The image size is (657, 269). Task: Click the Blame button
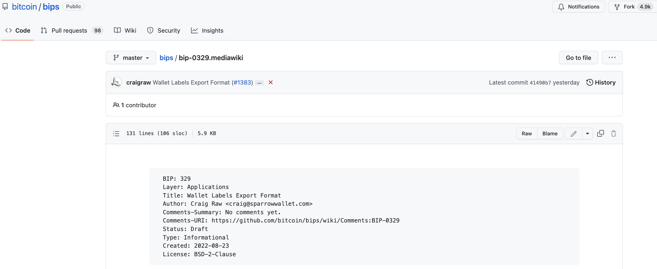pyautogui.click(x=550, y=134)
